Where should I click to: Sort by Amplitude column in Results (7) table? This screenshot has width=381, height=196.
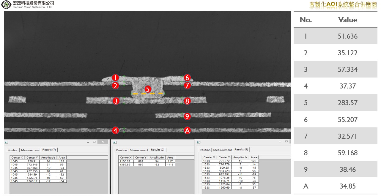click(48, 157)
